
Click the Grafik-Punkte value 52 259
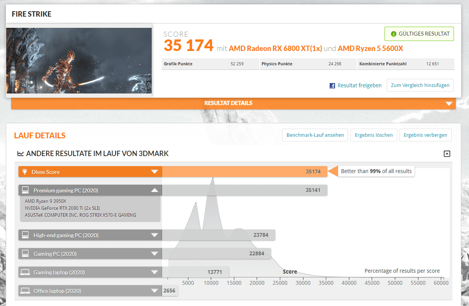(237, 64)
